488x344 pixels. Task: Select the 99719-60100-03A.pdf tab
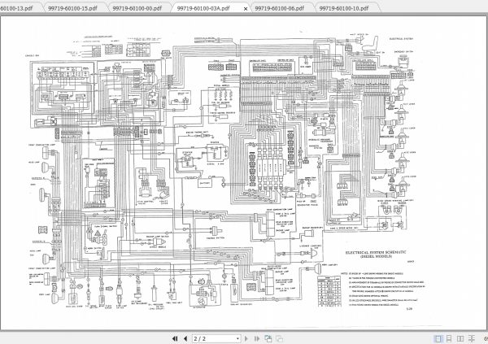point(203,8)
